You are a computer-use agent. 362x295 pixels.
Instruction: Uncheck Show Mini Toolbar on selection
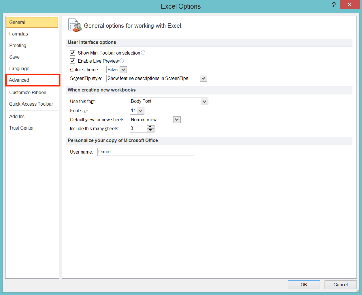[x=72, y=53]
